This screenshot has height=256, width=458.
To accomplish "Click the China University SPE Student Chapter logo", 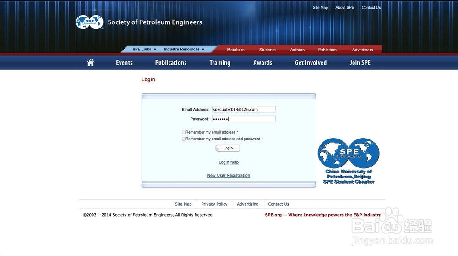I will click(x=349, y=161).
